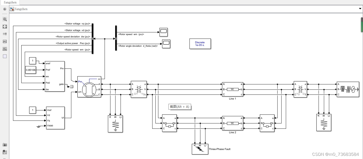The image size is (363, 159).
Task: Open the fangzhen model tab
Action: point(10,2)
